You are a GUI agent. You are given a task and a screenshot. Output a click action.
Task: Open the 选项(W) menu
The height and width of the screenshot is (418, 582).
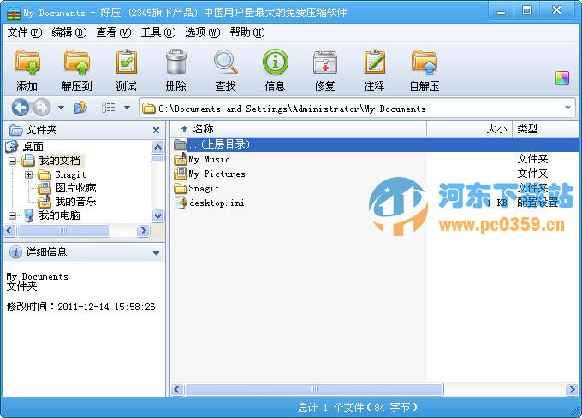[x=203, y=32]
